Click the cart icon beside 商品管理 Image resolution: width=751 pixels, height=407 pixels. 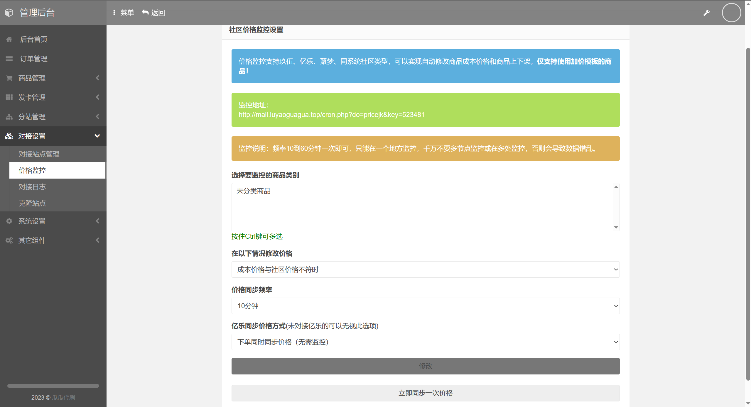click(9, 78)
